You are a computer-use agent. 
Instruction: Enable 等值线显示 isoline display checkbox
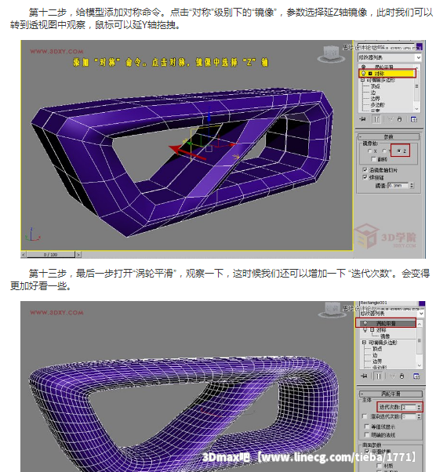tap(367, 427)
